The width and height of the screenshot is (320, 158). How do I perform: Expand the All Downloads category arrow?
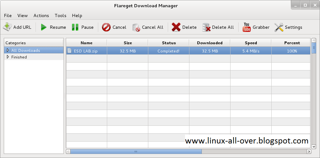click(8, 50)
